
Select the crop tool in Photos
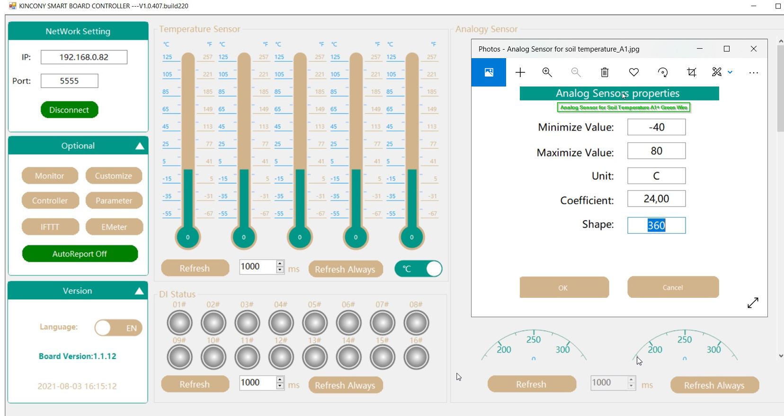pos(692,72)
